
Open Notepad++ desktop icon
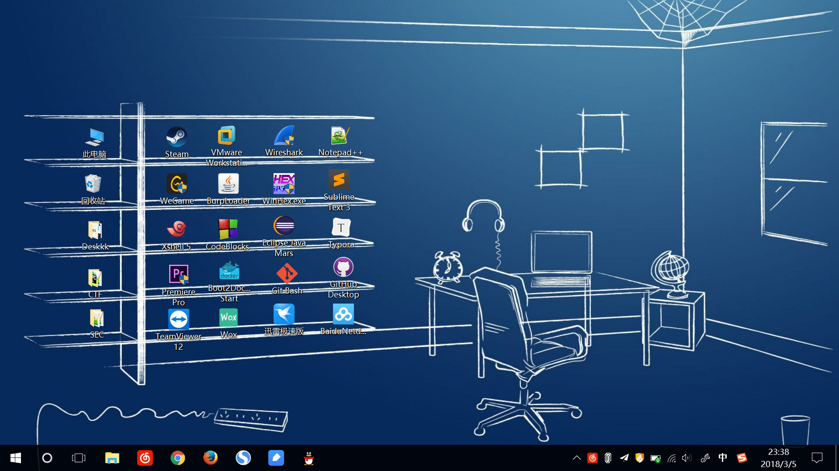tap(340, 141)
